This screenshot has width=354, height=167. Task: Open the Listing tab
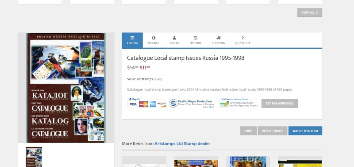pyautogui.click(x=132, y=40)
